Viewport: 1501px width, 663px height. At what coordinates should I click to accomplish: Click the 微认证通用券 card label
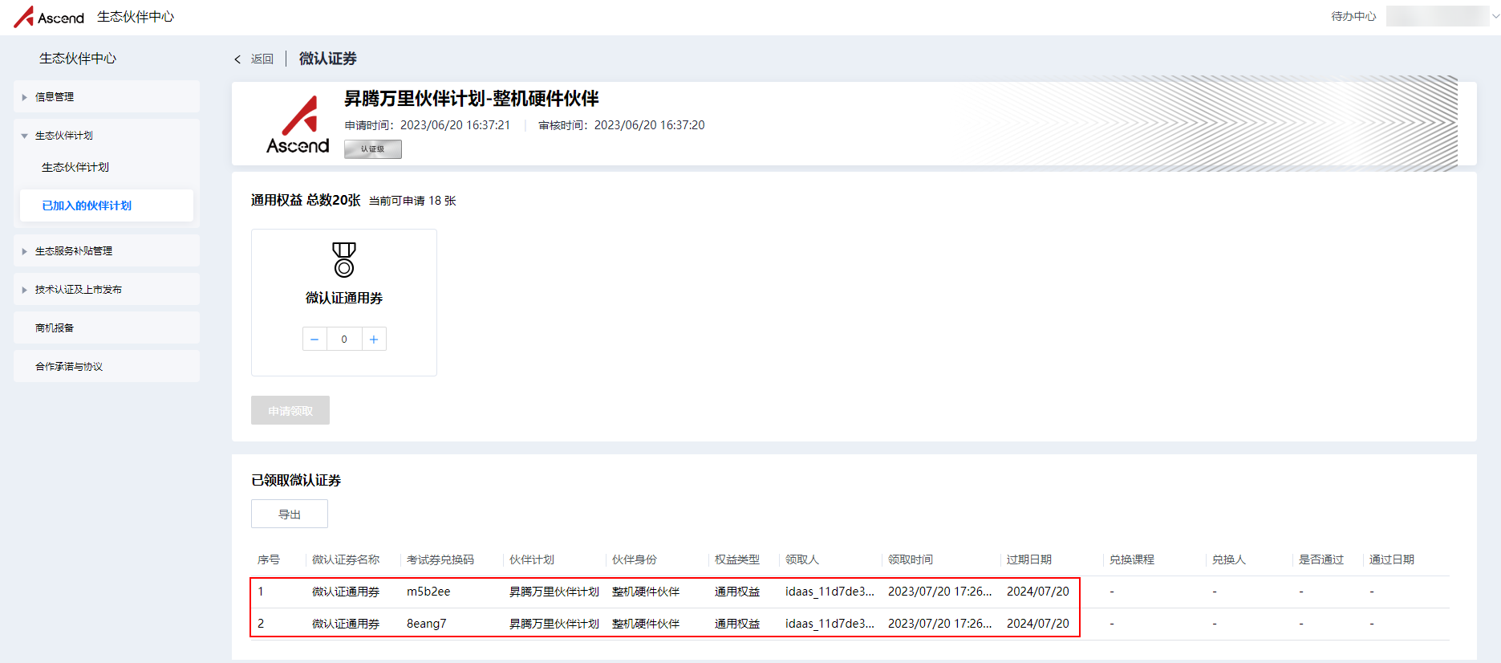click(x=344, y=298)
